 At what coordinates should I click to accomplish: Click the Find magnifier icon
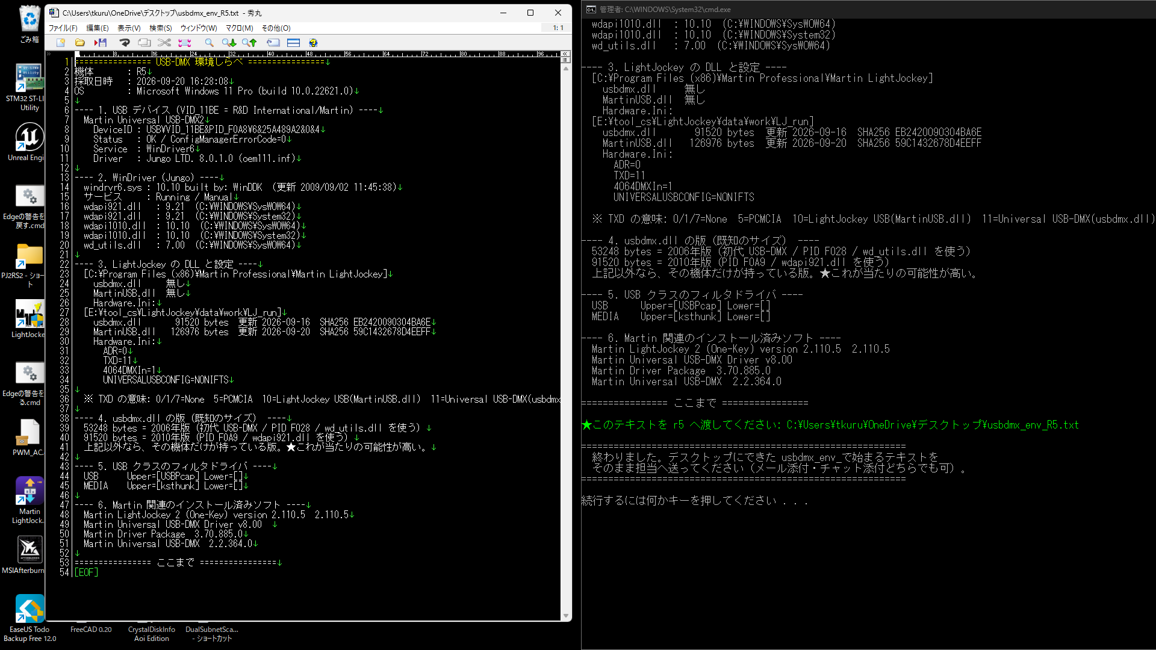click(x=209, y=43)
